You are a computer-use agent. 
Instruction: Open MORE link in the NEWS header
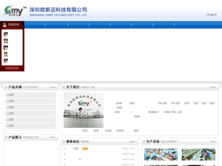point(133,142)
